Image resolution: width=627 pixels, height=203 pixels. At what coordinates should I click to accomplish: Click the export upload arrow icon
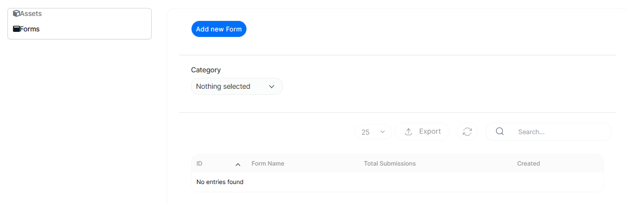409,132
